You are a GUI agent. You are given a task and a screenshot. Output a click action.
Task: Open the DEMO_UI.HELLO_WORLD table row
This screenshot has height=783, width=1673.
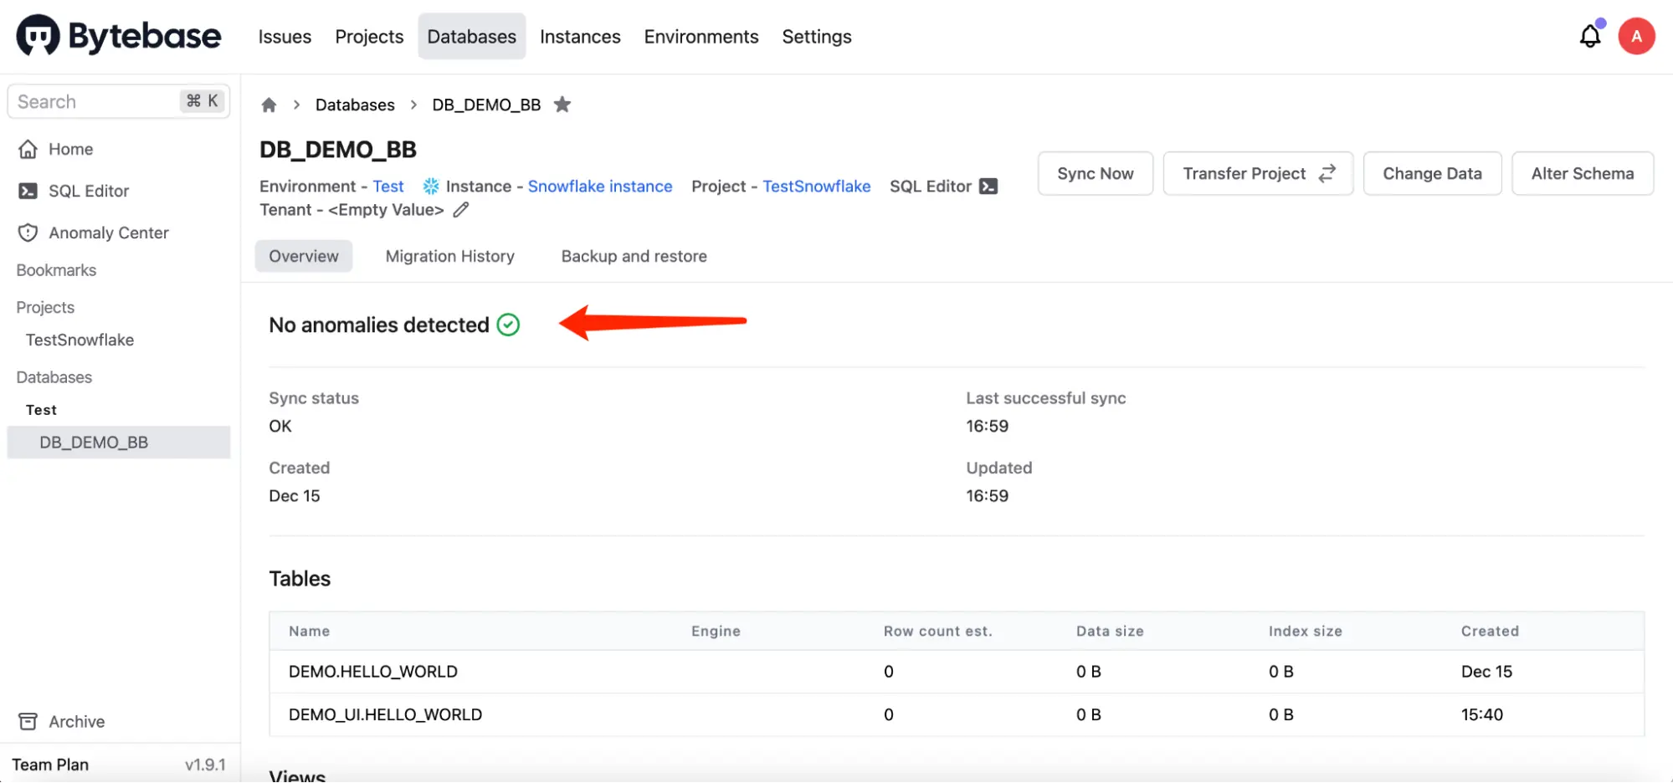pos(957,714)
